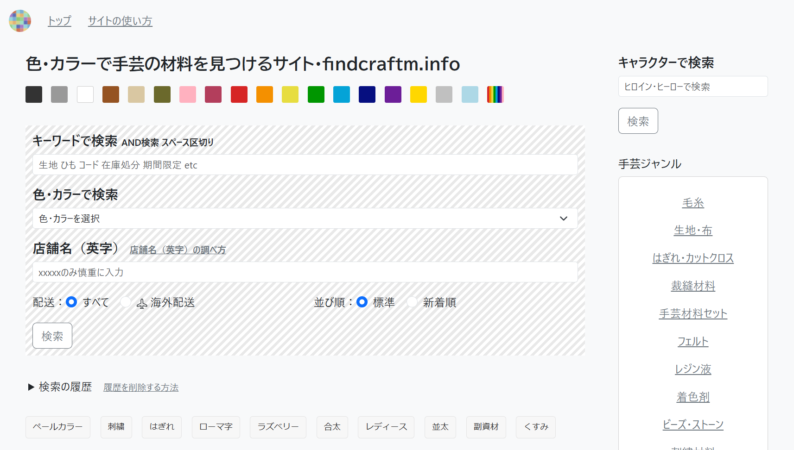Pick the brown color swatch
794x450 pixels.
point(111,94)
